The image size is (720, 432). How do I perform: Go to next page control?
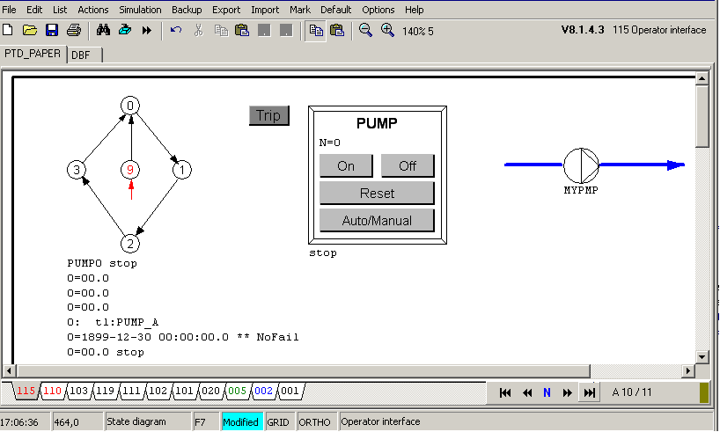tap(568, 392)
